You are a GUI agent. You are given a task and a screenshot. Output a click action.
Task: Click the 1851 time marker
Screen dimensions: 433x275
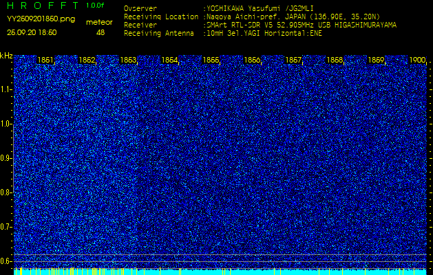click(x=46, y=60)
